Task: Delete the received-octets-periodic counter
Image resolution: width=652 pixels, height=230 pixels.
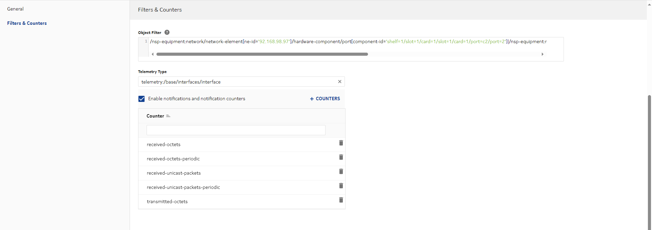Action: pyautogui.click(x=341, y=157)
